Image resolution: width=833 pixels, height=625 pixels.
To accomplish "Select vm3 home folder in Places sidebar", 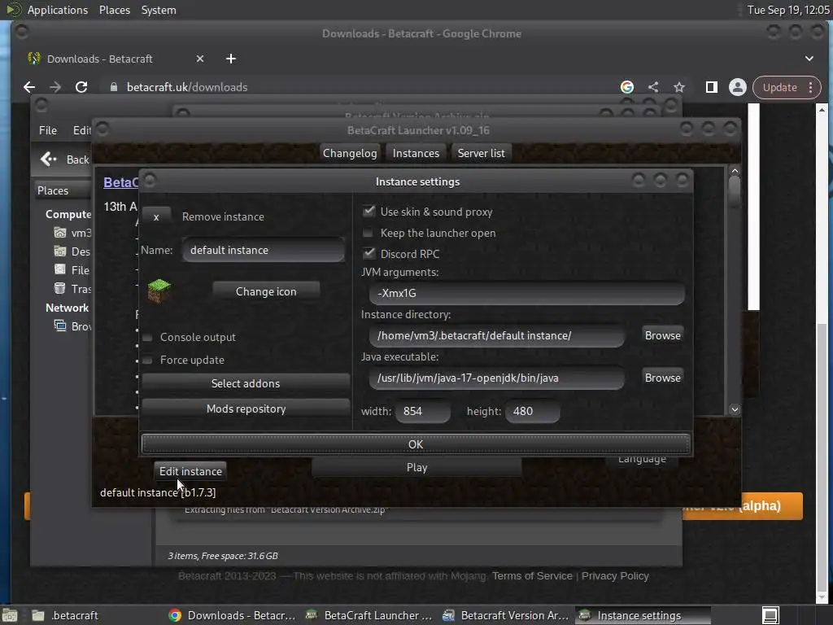I will click(x=72, y=233).
